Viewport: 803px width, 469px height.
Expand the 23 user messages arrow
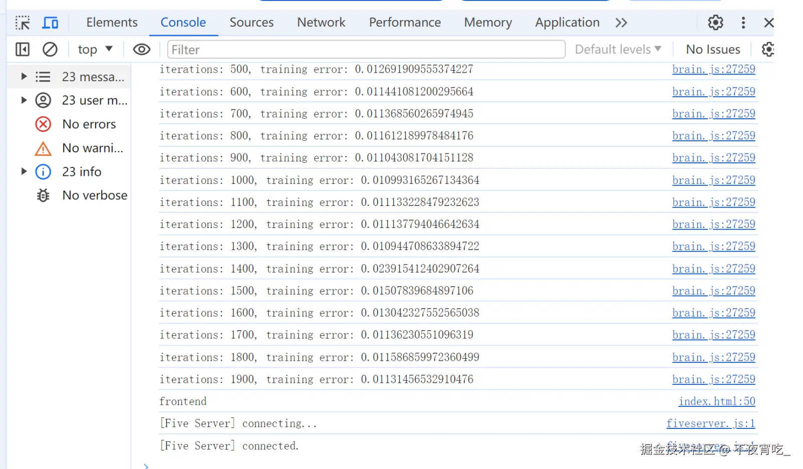coord(24,100)
